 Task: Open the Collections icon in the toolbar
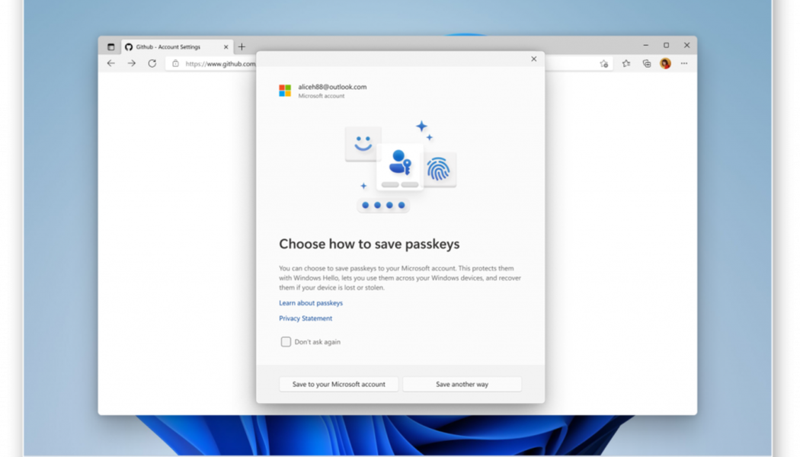click(x=647, y=64)
